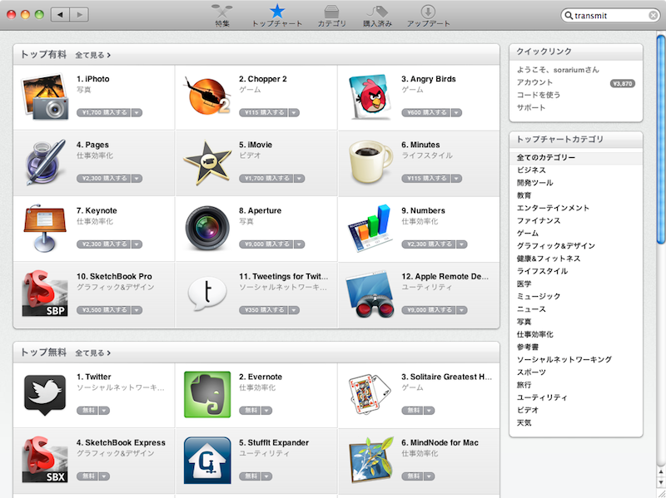Expand the Aperture price dropdown arrow
Viewport: 666px width, 498px height.
(x=299, y=244)
